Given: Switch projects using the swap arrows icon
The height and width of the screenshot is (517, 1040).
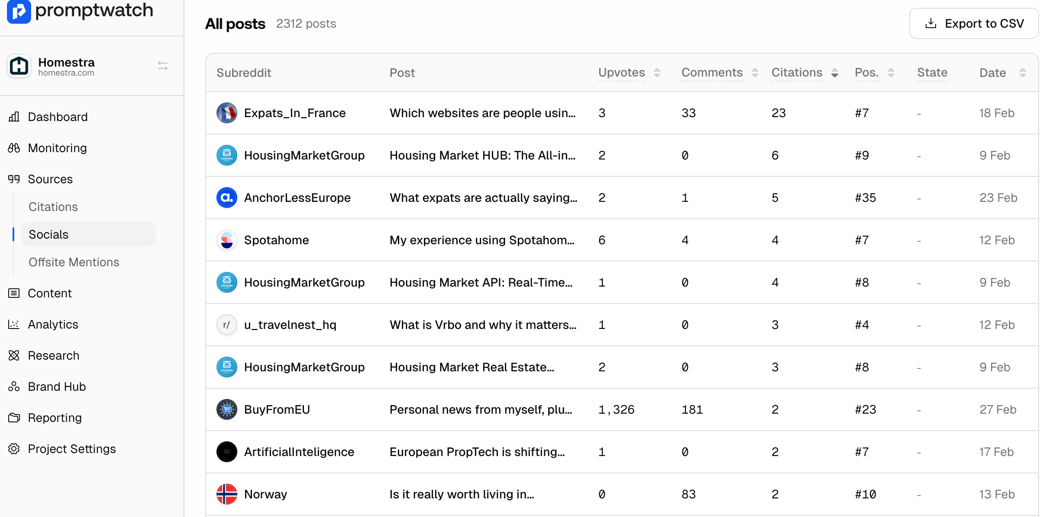Looking at the screenshot, I should click(x=163, y=66).
